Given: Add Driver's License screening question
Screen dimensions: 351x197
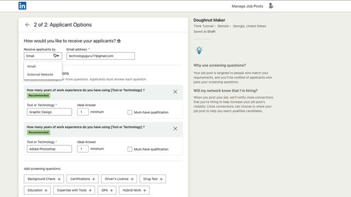Looking at the screenshot, I should click(x=119, y=179).
